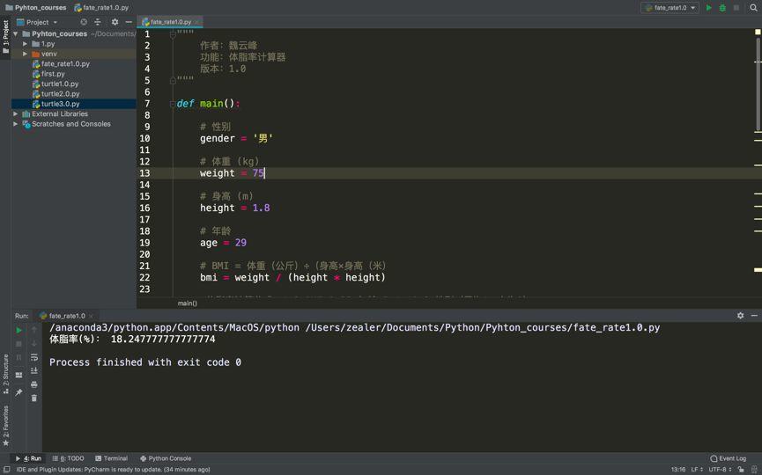Rerun the program from the Run panel
This screenshot has height=475, width=762.
point(18,330)
